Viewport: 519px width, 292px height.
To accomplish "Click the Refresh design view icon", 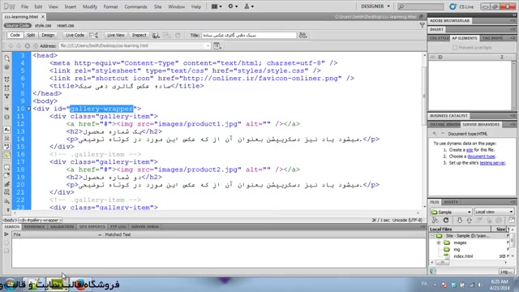I will tap(178, 35).
